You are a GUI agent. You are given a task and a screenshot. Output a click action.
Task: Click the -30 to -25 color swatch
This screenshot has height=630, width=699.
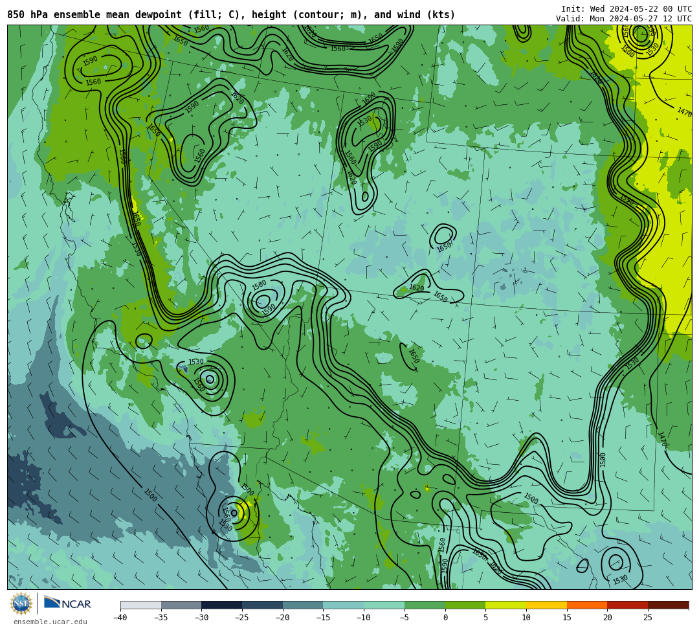pos(222,605)
